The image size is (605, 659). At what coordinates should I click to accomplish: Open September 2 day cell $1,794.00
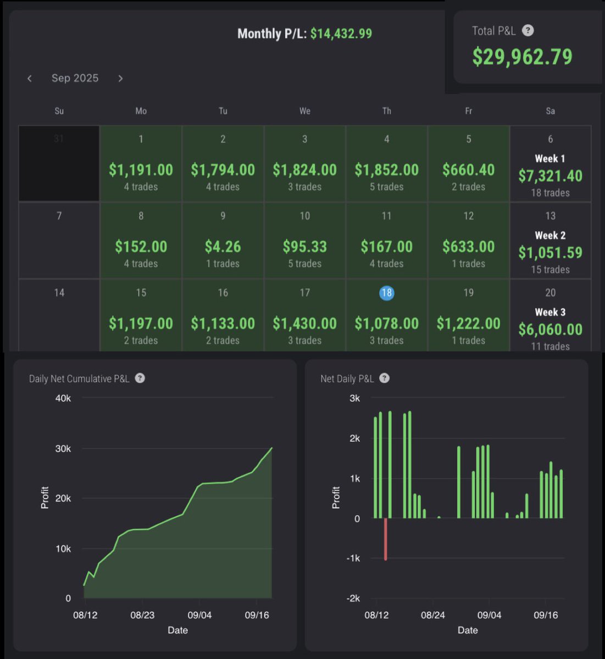tap(223, 163)
